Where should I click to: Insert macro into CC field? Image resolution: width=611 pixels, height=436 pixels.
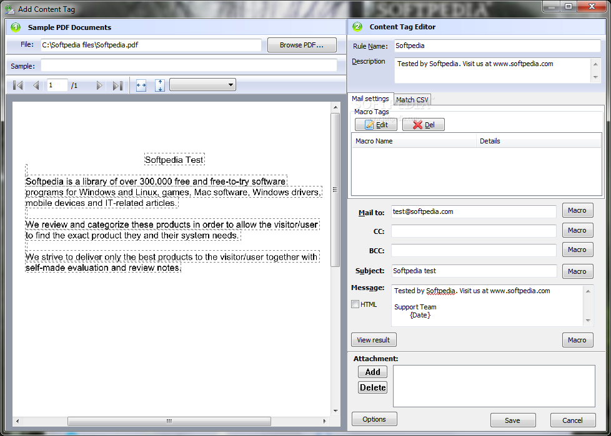tap(577, 230)
